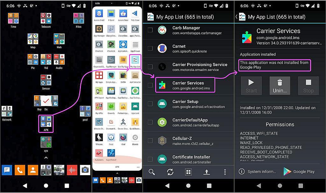
Task: Open the three-dot options of the APK folder
Action: 138,167
